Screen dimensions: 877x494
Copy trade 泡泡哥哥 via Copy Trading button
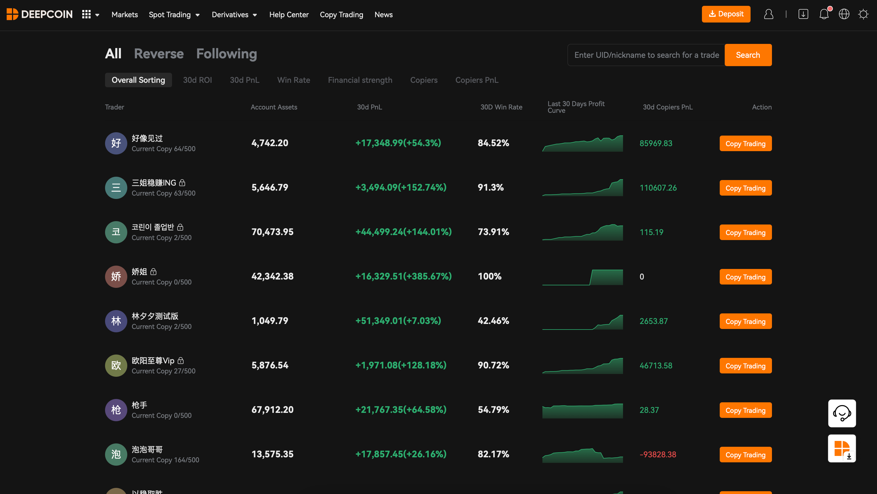(746, 455)
